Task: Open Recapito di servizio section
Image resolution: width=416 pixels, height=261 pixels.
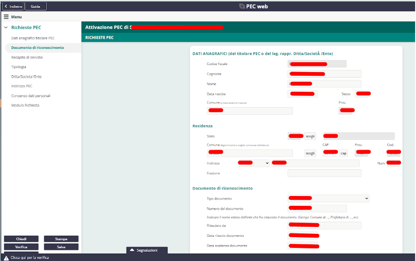Action: 27,58
